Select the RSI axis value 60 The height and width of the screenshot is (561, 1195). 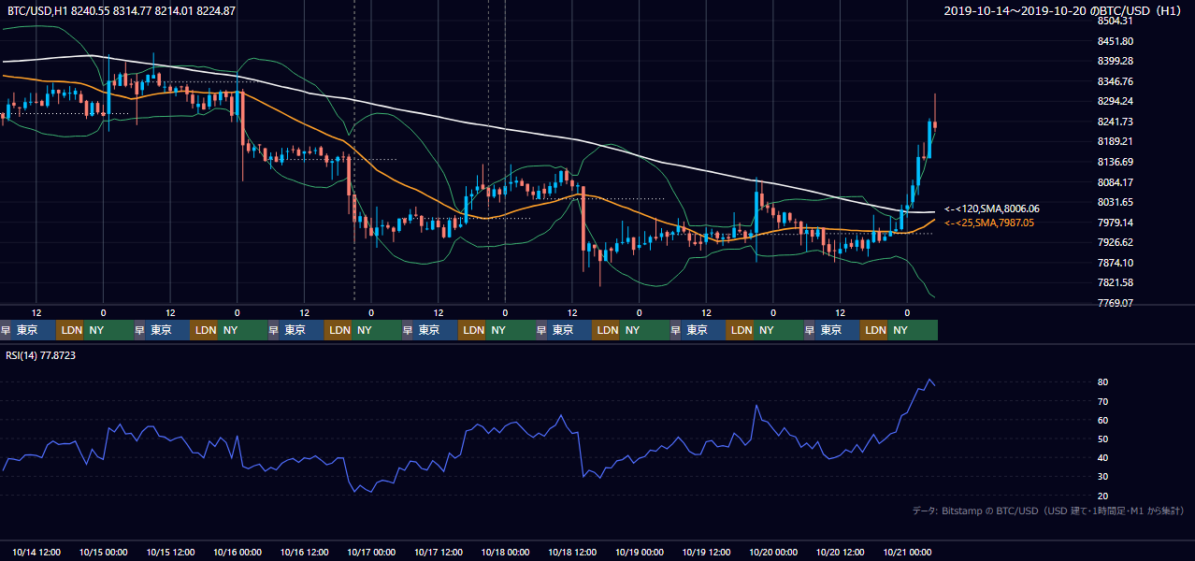(1102, 420)
